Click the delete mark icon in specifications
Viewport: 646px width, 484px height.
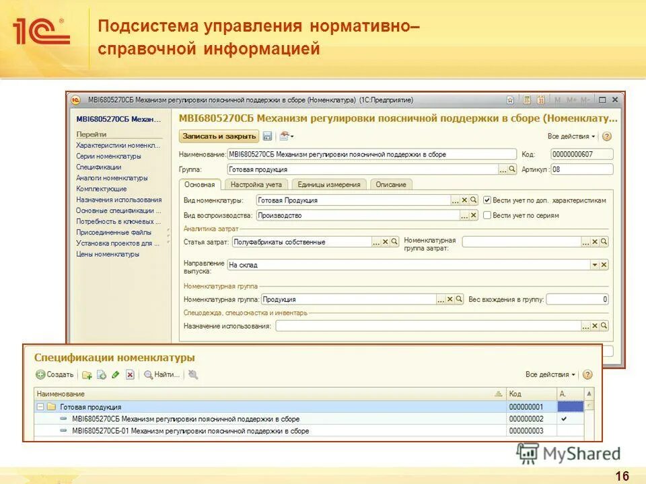pos(130,375)
